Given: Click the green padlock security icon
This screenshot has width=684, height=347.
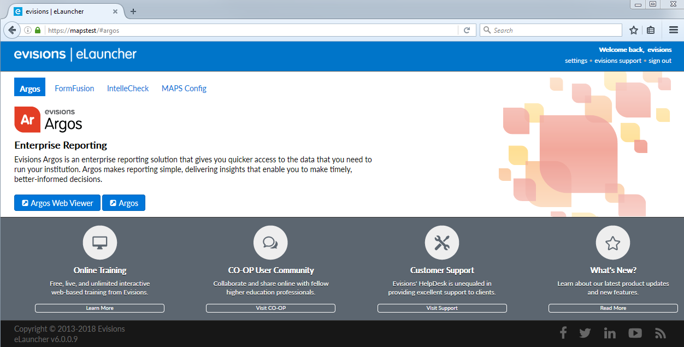Looking at the screenshot, I should click(38, 31).
